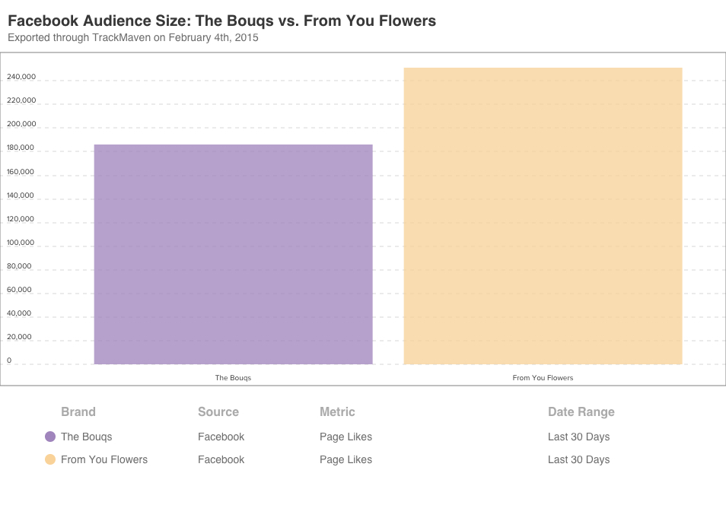The image size is (726, 505).
Task: Click the Metric column header
Action: click(x=337, y=411)
